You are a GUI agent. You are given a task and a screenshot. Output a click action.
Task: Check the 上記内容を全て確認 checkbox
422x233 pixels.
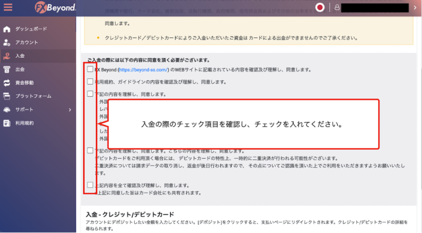[90, 185]
